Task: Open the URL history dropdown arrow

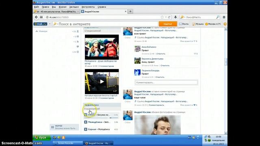Action: (166, 17)
